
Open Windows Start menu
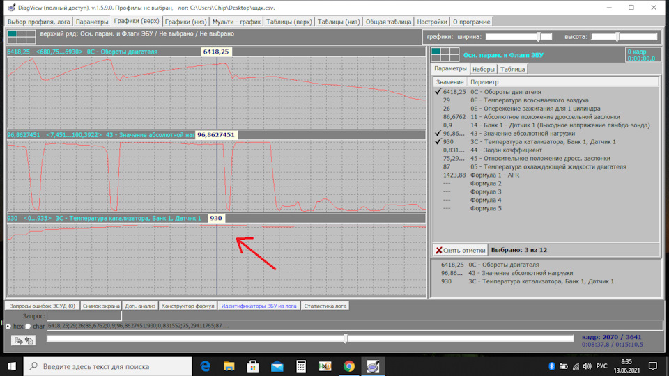point(12,366)
